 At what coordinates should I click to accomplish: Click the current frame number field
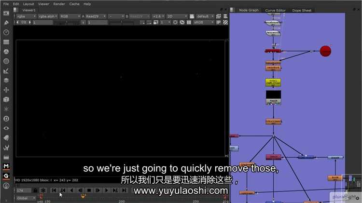point(24,190)
